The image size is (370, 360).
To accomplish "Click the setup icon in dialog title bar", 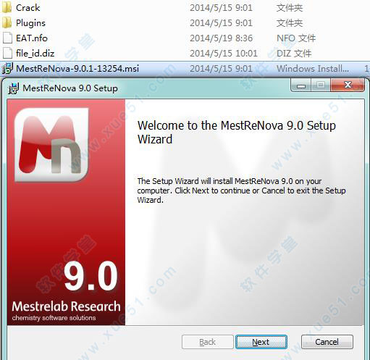I will click(13, 88).
